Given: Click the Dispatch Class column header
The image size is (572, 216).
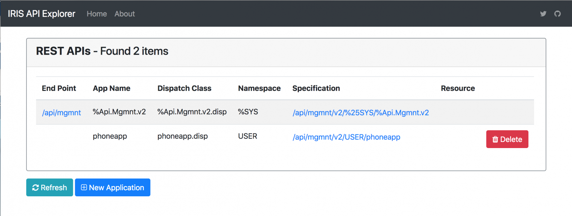Looking at the screenshot, I should click(x=184, y=88).
